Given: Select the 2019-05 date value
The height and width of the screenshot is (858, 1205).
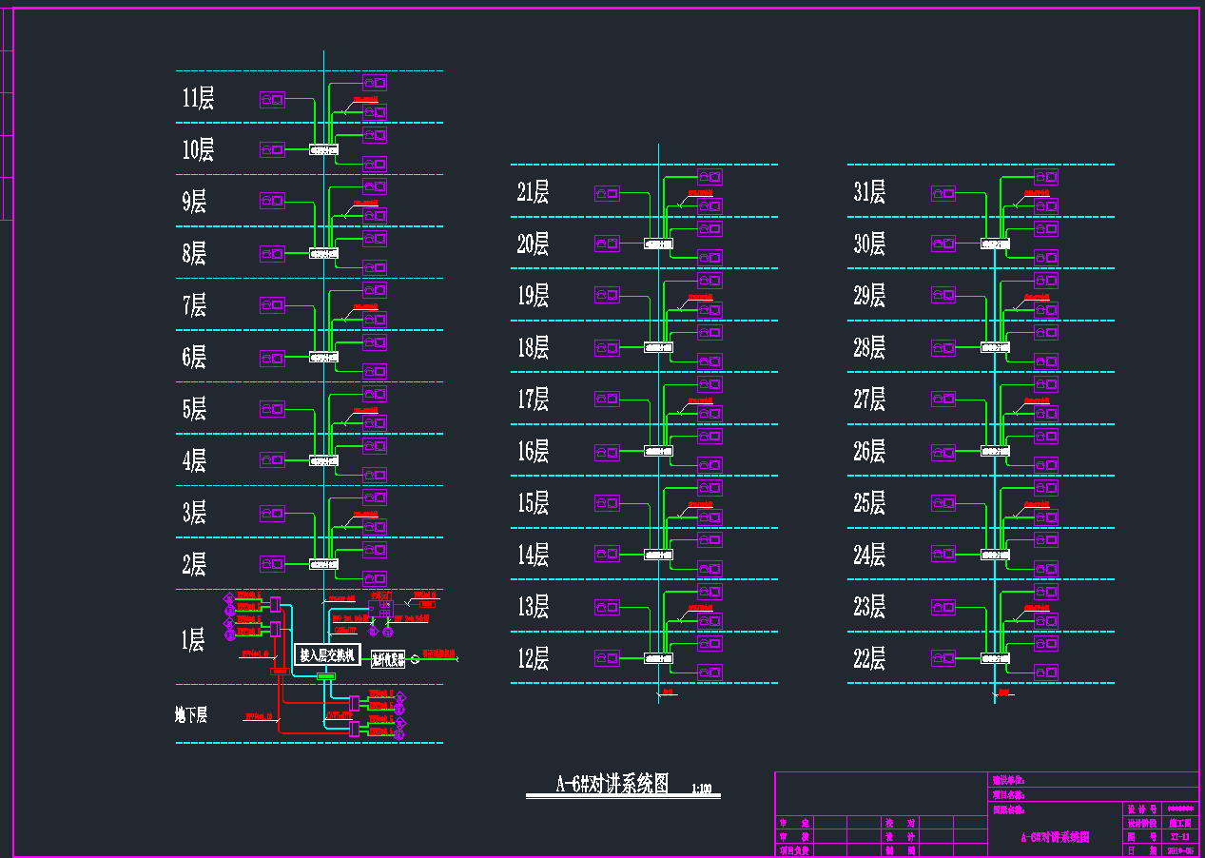Looking at the screenshot, I should tap(1179, 850).
